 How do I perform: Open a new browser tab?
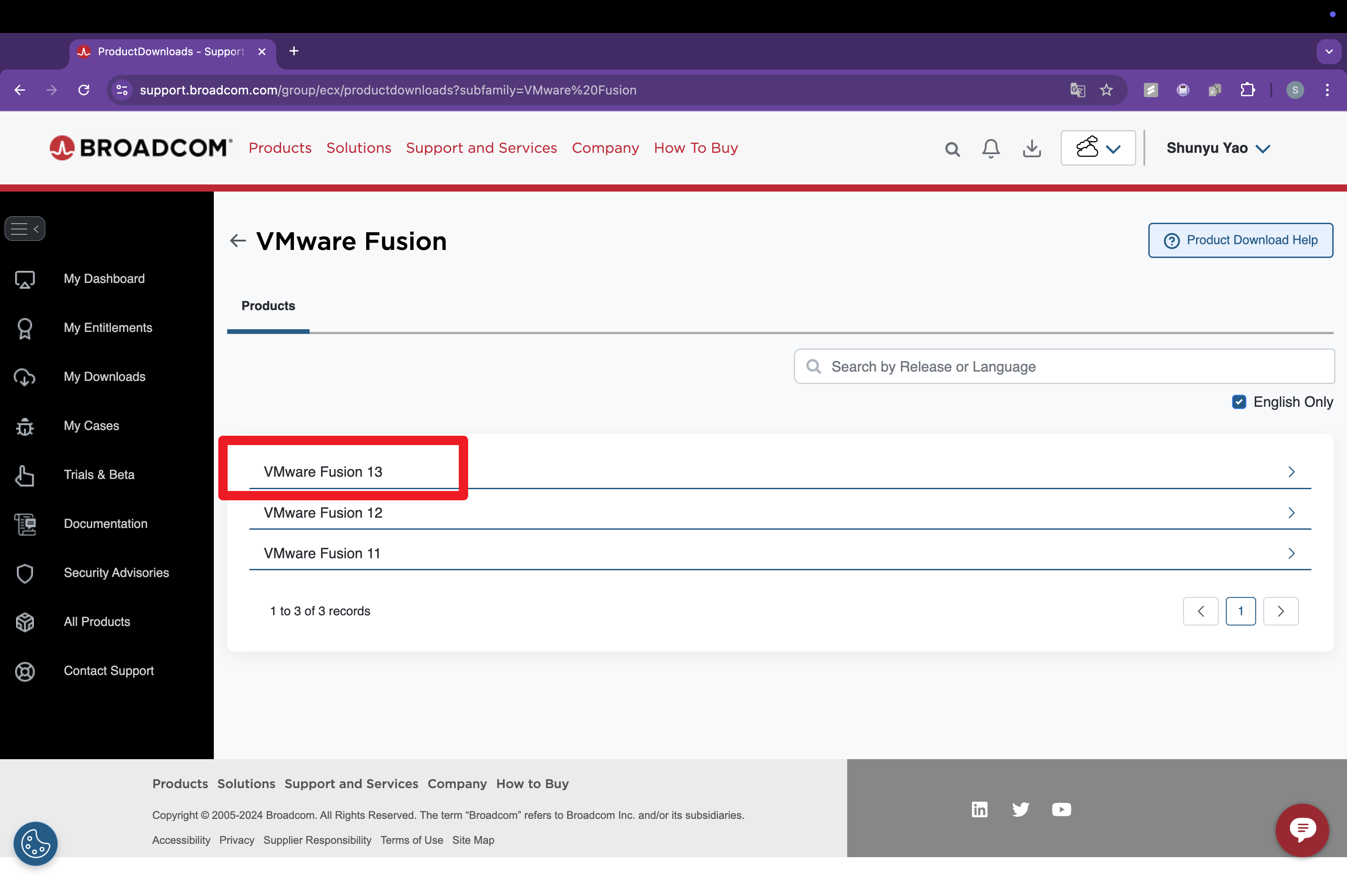294,51
